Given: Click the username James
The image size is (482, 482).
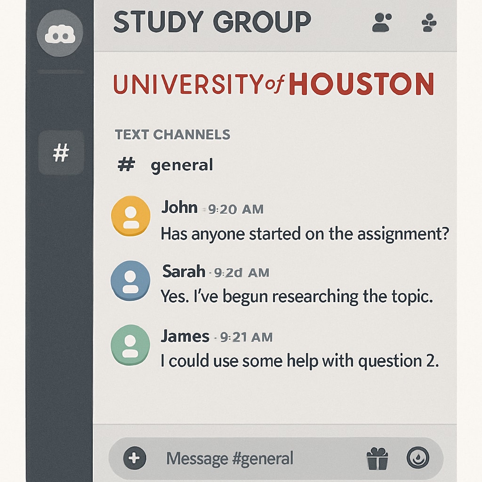Looking at the screenshot, I should click(x=185, y=336).
